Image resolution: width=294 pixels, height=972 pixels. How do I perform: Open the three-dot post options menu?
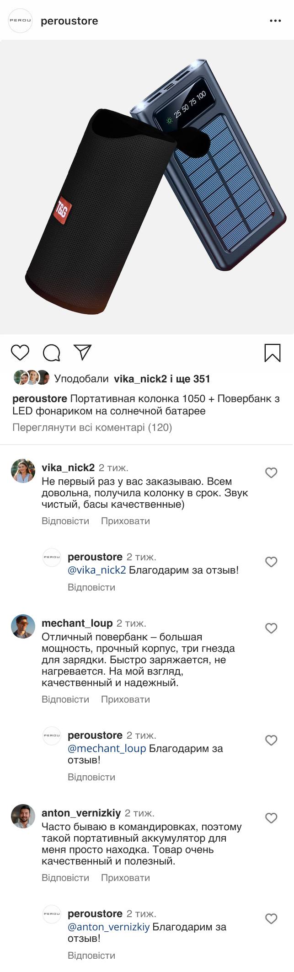pyautogui.click(x=275, y=21)
